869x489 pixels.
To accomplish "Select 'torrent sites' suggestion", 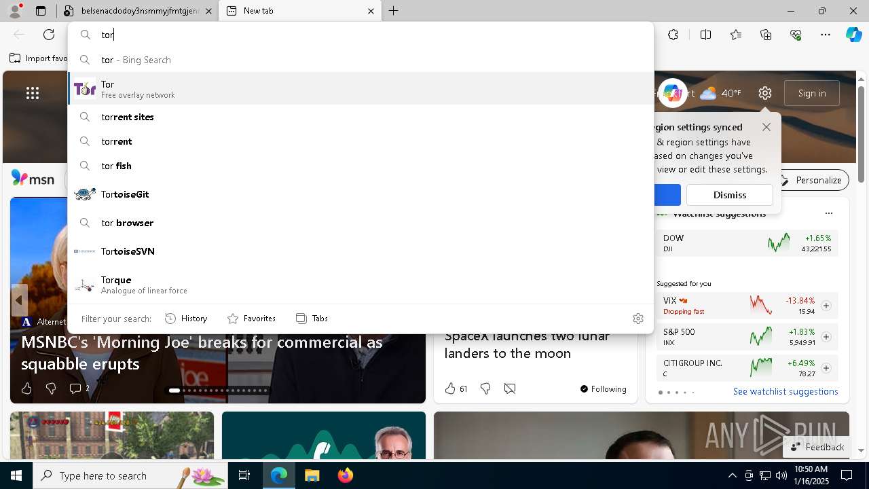I will click(x=360, y=117).
